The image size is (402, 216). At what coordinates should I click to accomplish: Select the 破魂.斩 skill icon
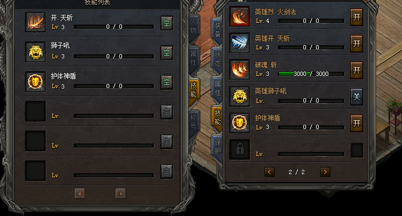tap(240, 70)
